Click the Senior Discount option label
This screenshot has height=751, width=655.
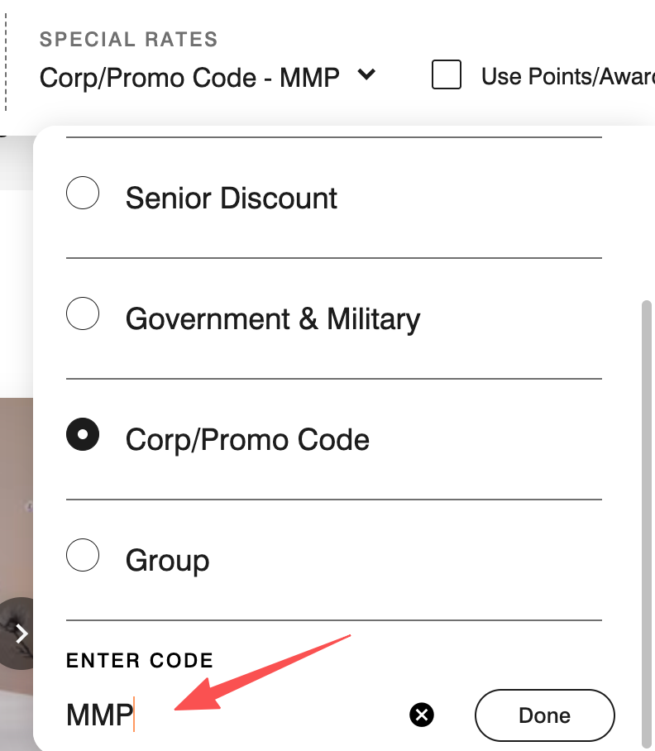pyautogui.click(x=232, y=199)
